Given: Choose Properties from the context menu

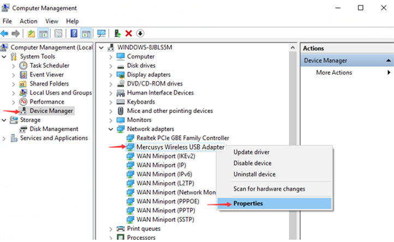Looking at the screenshot, I should pos(248,203).
